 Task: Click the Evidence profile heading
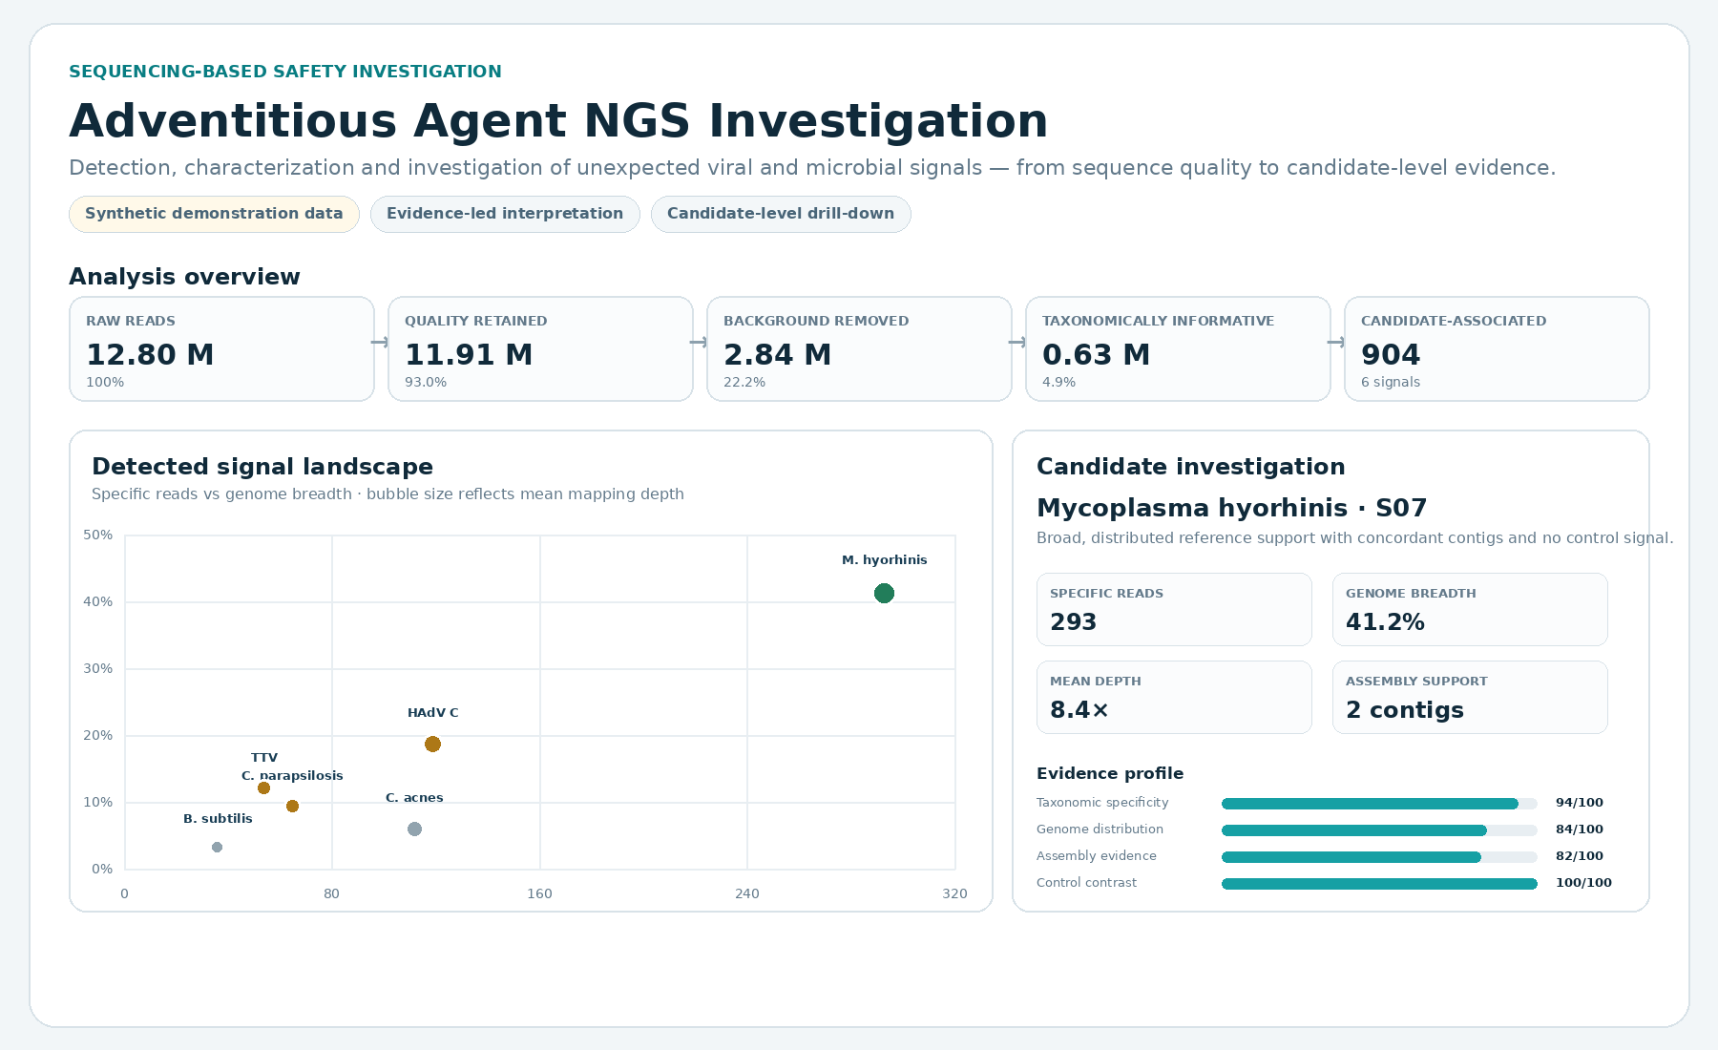(1110, 773)
